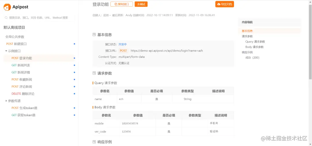This screenshot has height=146, width=312.
Task: Click the 导出文档 button
Action: pyautogui.click(x=224, y=4)
